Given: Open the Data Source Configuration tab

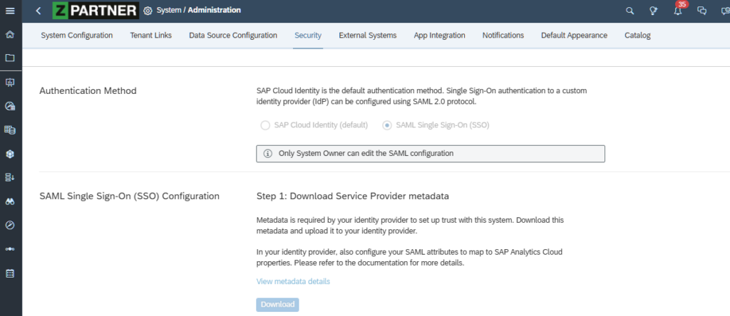Looking at the screenshot, I should coord(233,36).
